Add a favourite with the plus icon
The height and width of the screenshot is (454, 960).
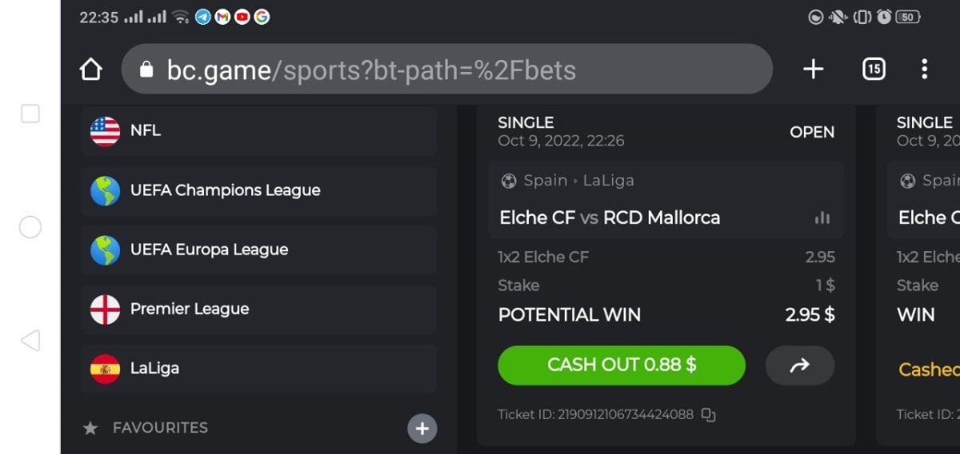[x=422, y=428]
